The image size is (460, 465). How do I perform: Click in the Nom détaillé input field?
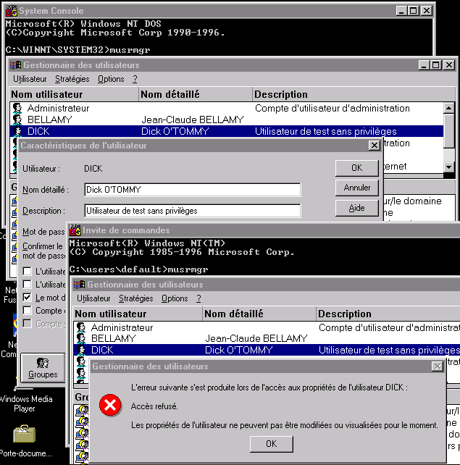tap(193, 190)
